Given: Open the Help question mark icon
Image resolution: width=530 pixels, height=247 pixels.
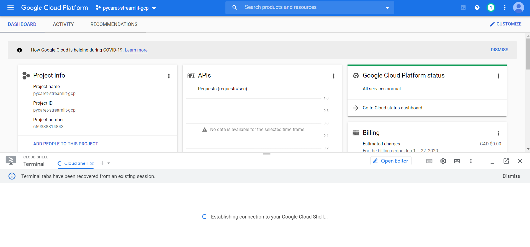Looking at the screenshot, I should coord(477,7).
